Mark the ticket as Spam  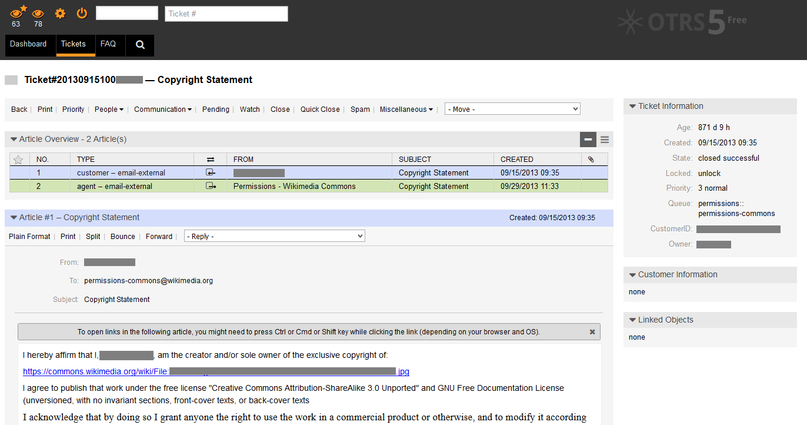point(360,109)
